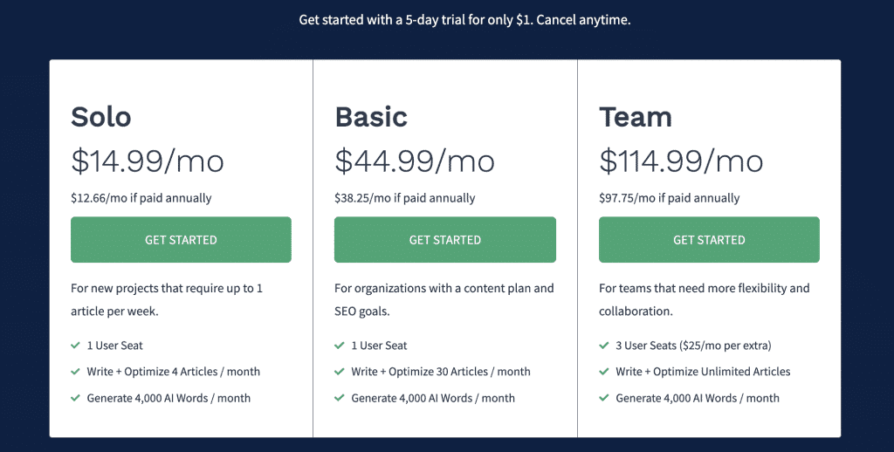Click the $12.66/mo if paid annually text
This screenshot has height=452, width=894.
(141, 198)
